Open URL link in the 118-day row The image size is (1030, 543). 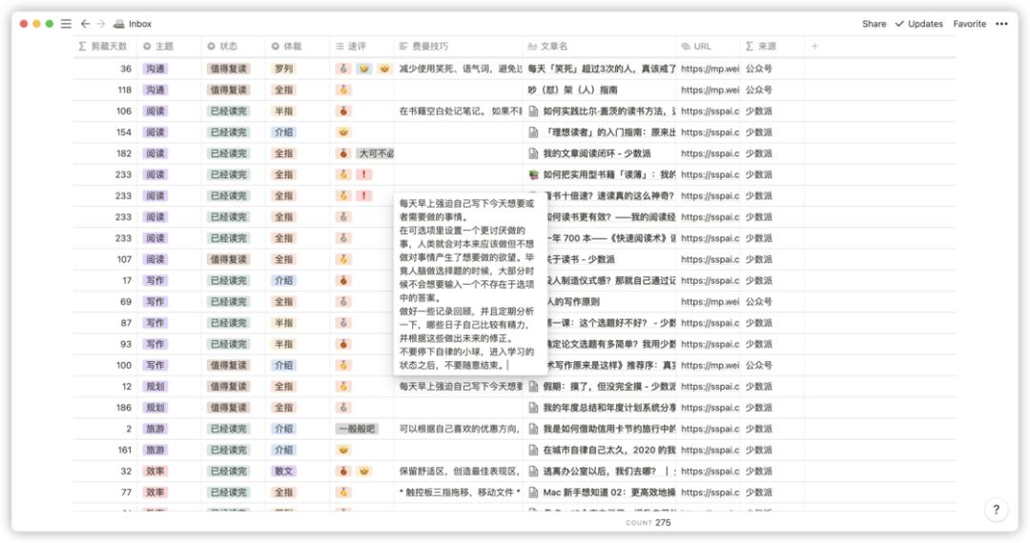(710, 90)
